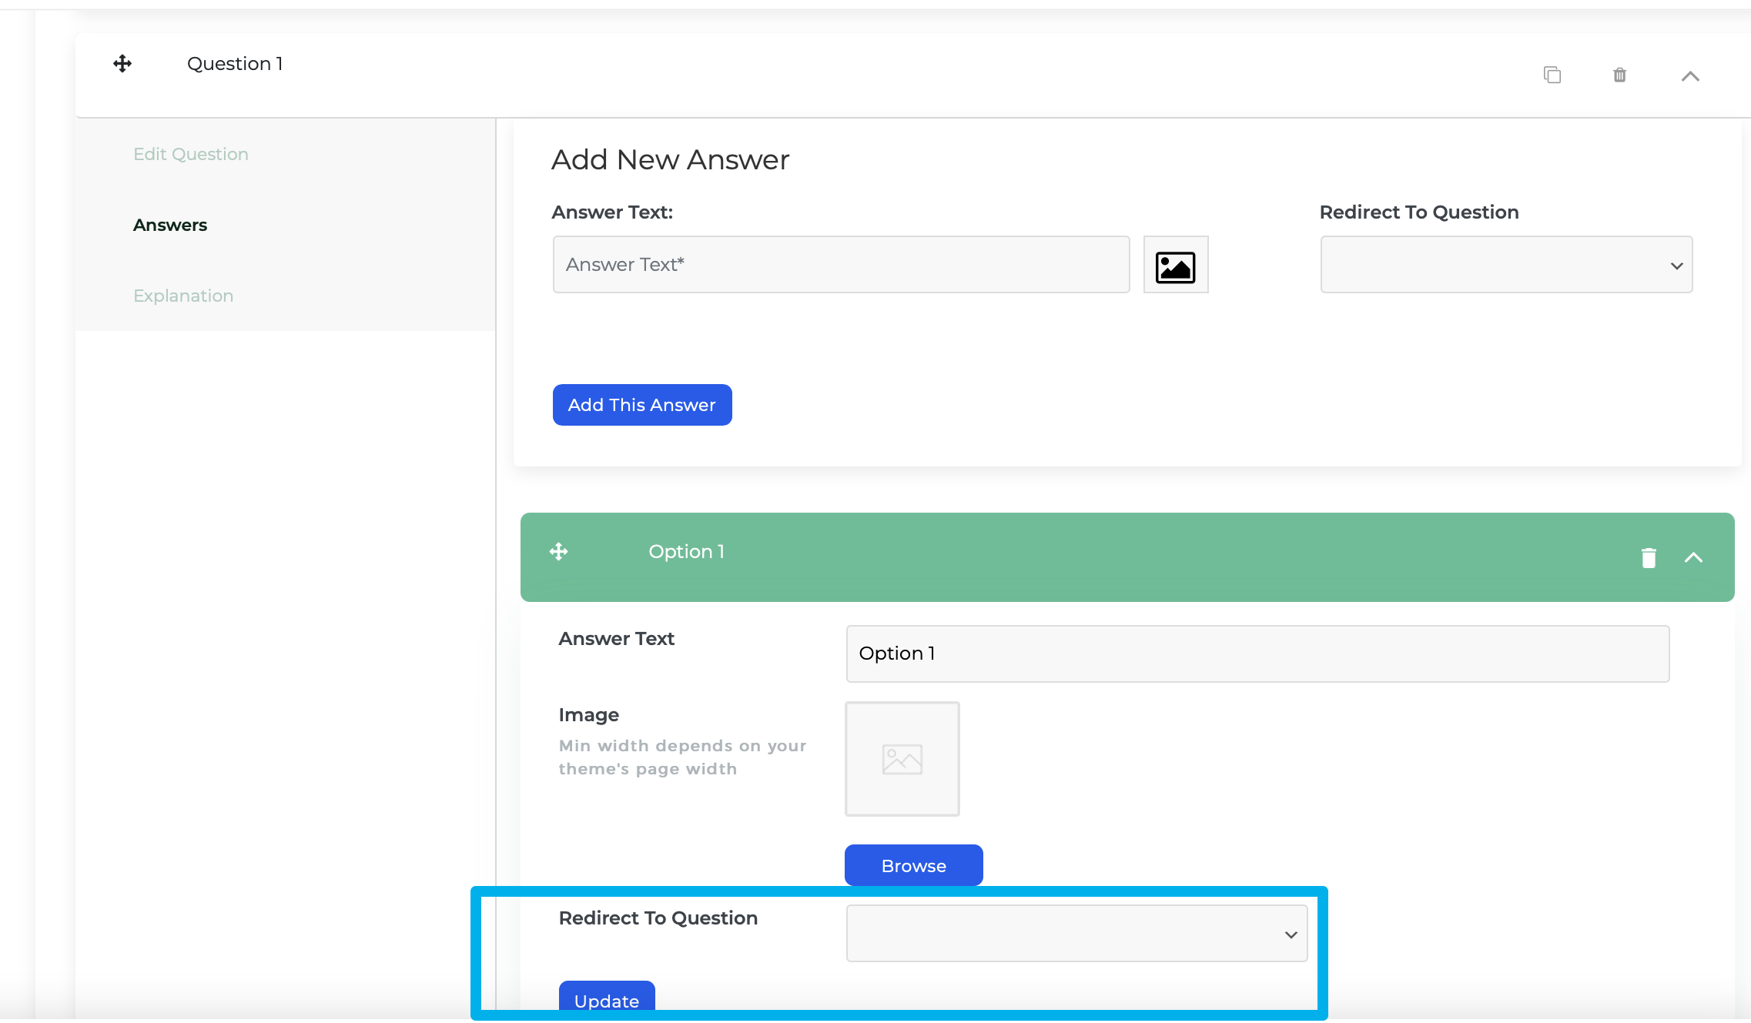Click the Add This Answer button
Screen dimensions: 1751x1023
641,404
